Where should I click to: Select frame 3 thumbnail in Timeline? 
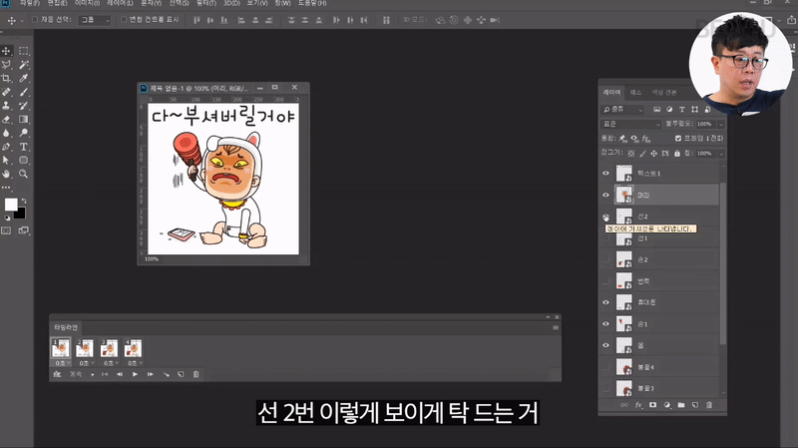109,348
